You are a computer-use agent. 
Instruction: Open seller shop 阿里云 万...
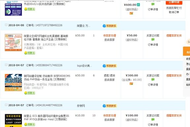point(83,26)
